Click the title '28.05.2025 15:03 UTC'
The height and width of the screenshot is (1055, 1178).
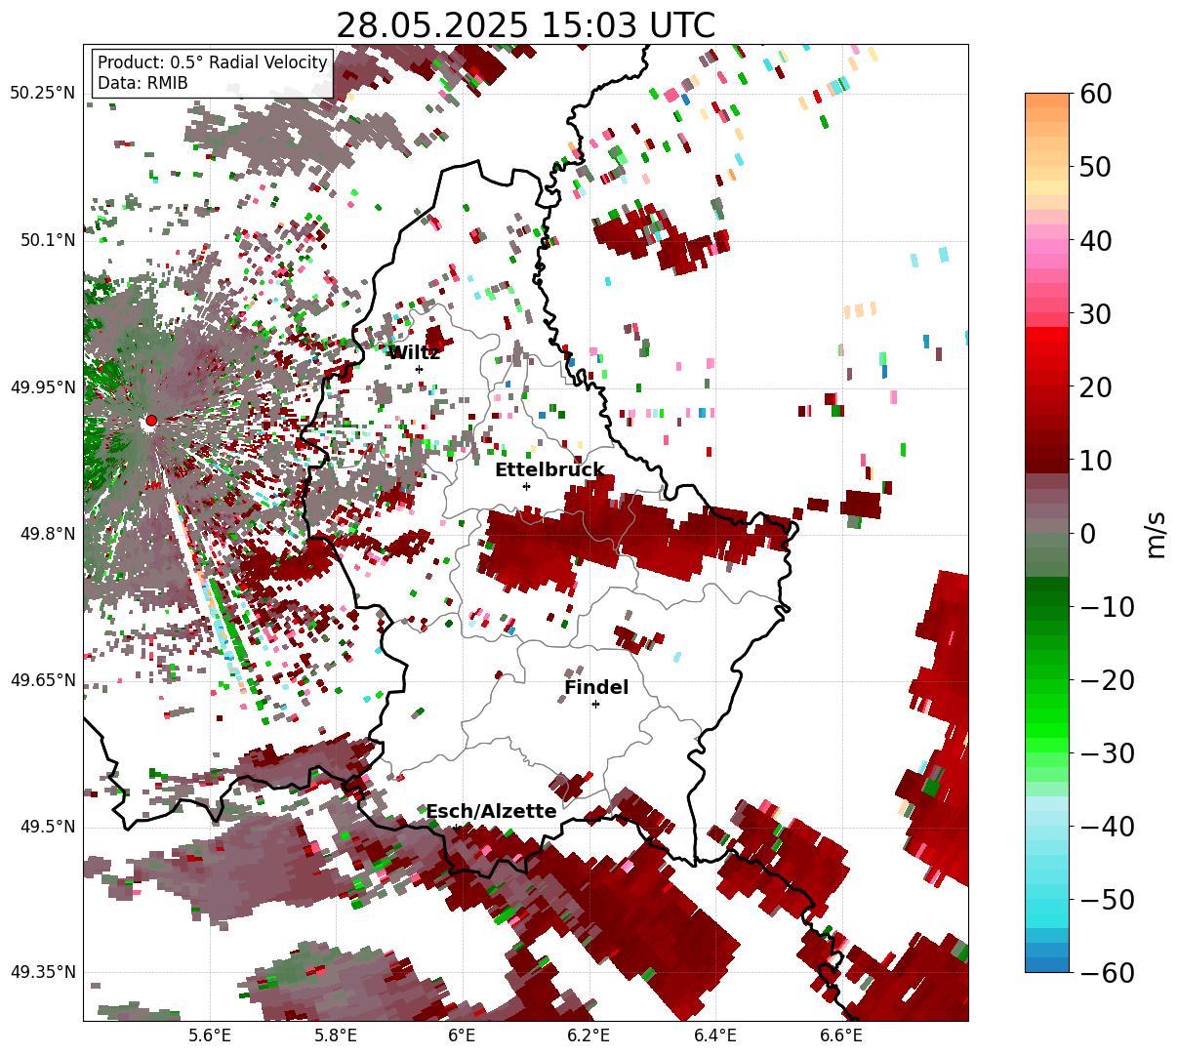pyautogui.click(x=525, y=24)
